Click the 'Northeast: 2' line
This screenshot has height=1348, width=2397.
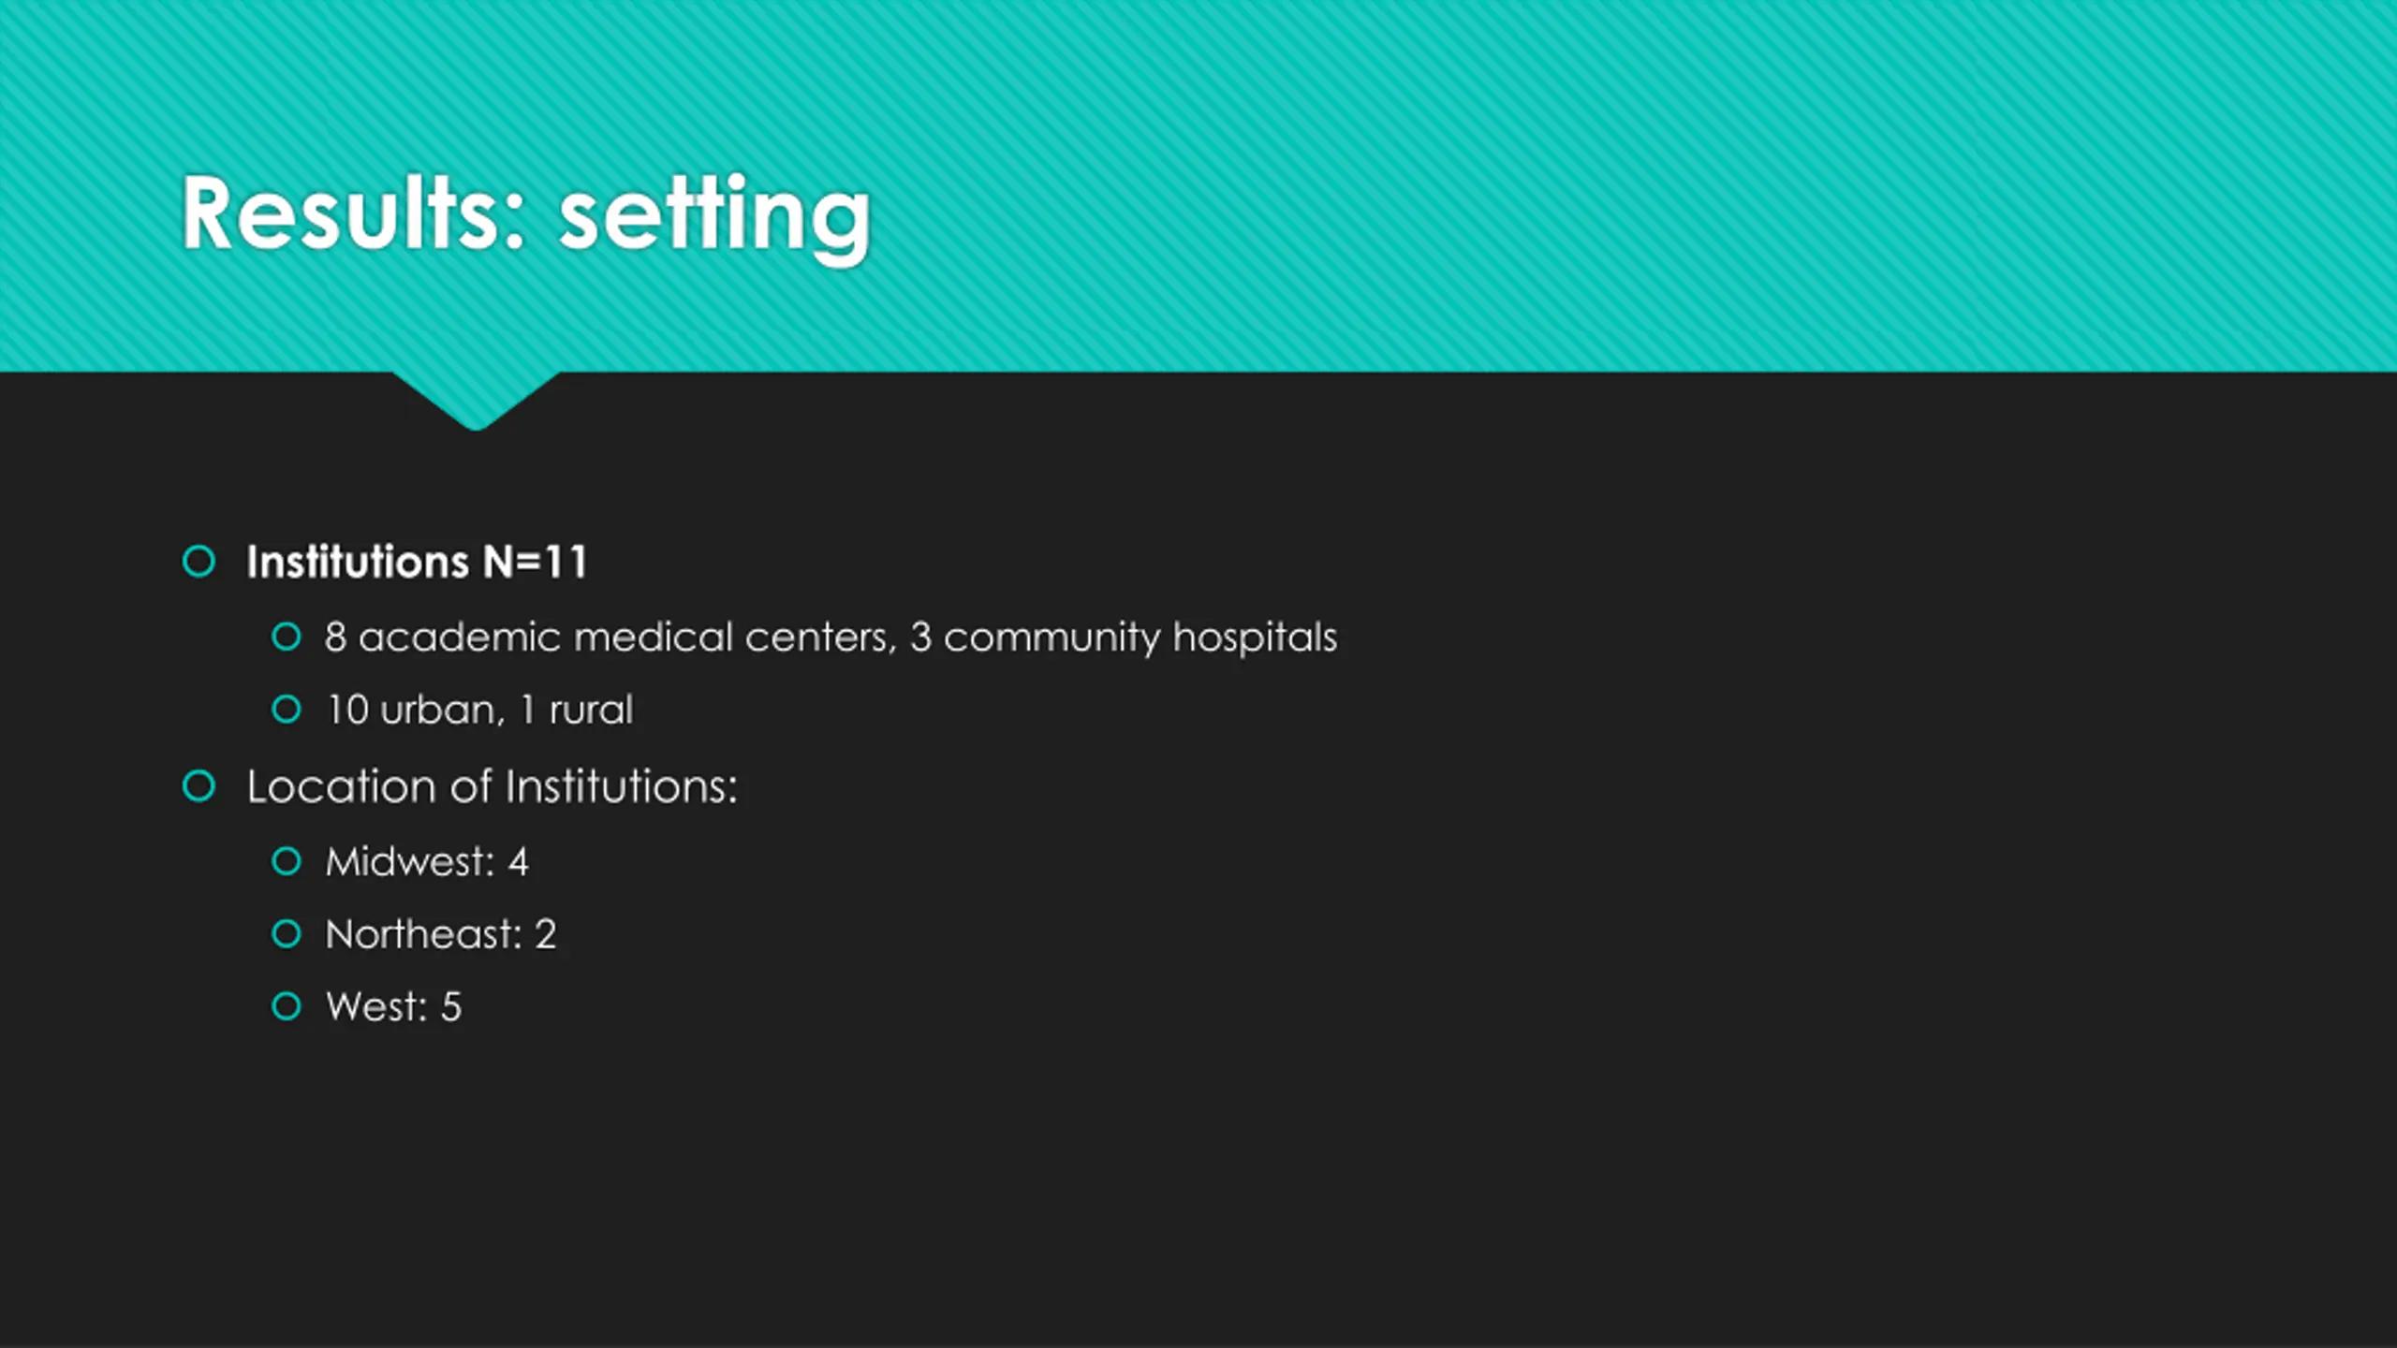[441, 934]
